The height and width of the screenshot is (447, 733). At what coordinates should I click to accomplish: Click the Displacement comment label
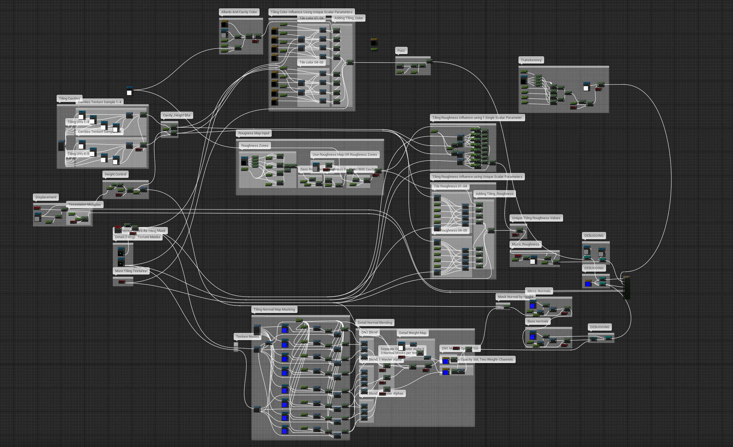tap(45, 197)
